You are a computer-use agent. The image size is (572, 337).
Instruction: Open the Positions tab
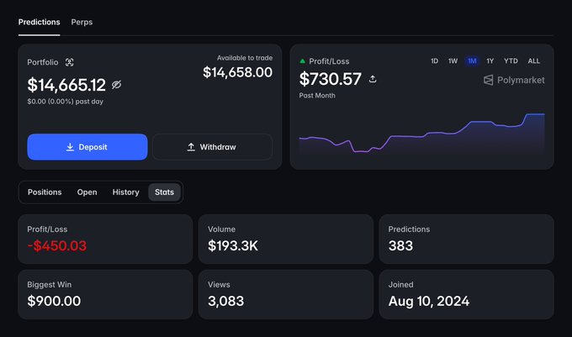(45, 192)
